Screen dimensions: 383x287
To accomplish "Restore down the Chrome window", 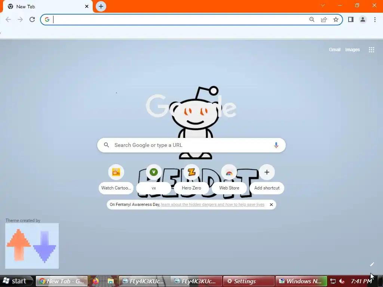I will [357, 5].
